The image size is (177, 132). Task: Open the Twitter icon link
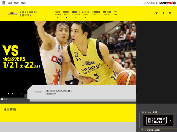pos(156,13)
